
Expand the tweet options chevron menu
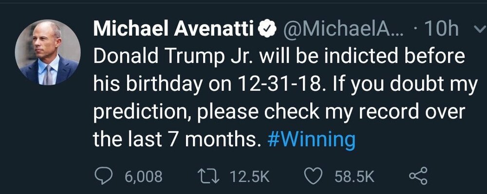click(478, 30)
